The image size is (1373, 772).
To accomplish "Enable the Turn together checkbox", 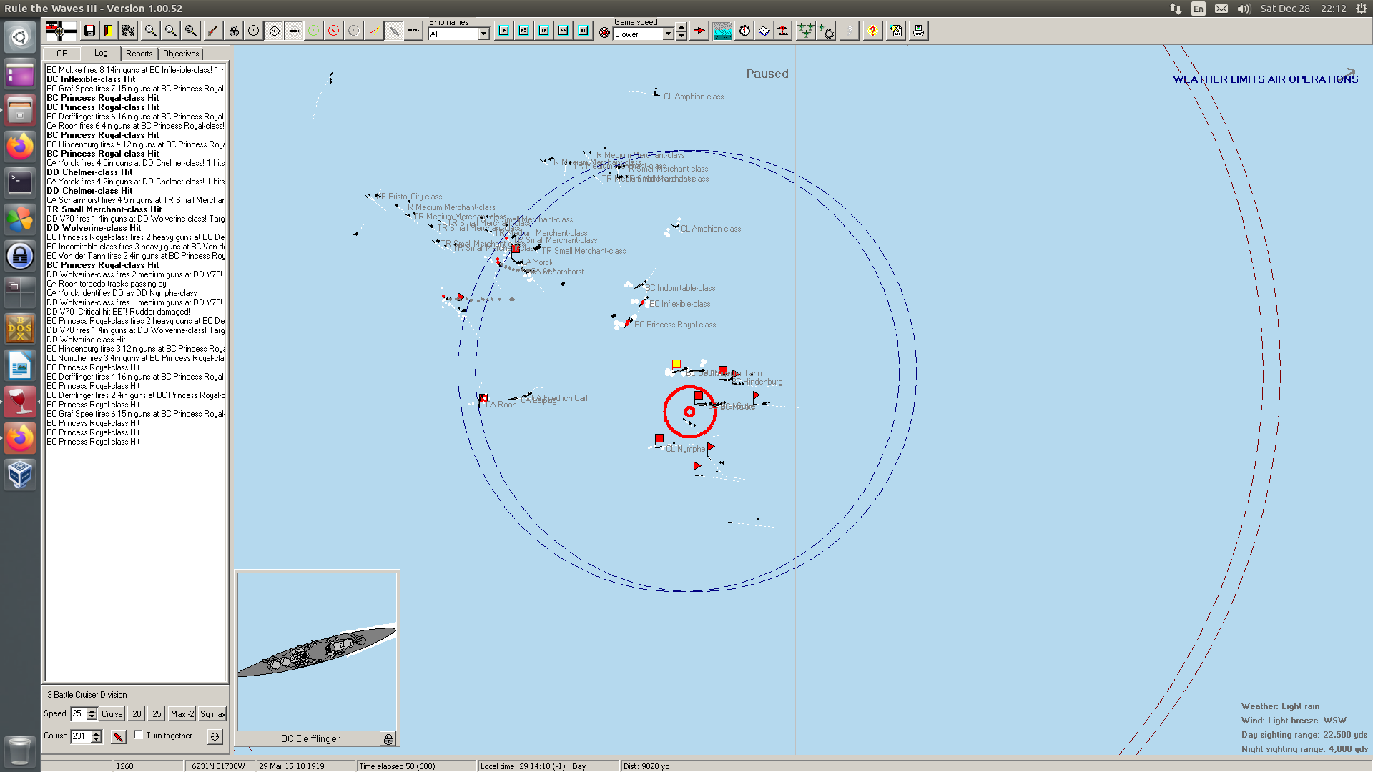I will (x=139, y=735).
